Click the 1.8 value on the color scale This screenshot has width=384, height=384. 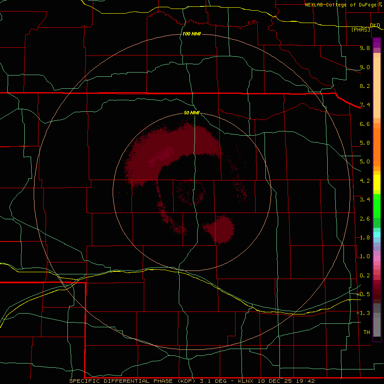[x=365, y=238]
